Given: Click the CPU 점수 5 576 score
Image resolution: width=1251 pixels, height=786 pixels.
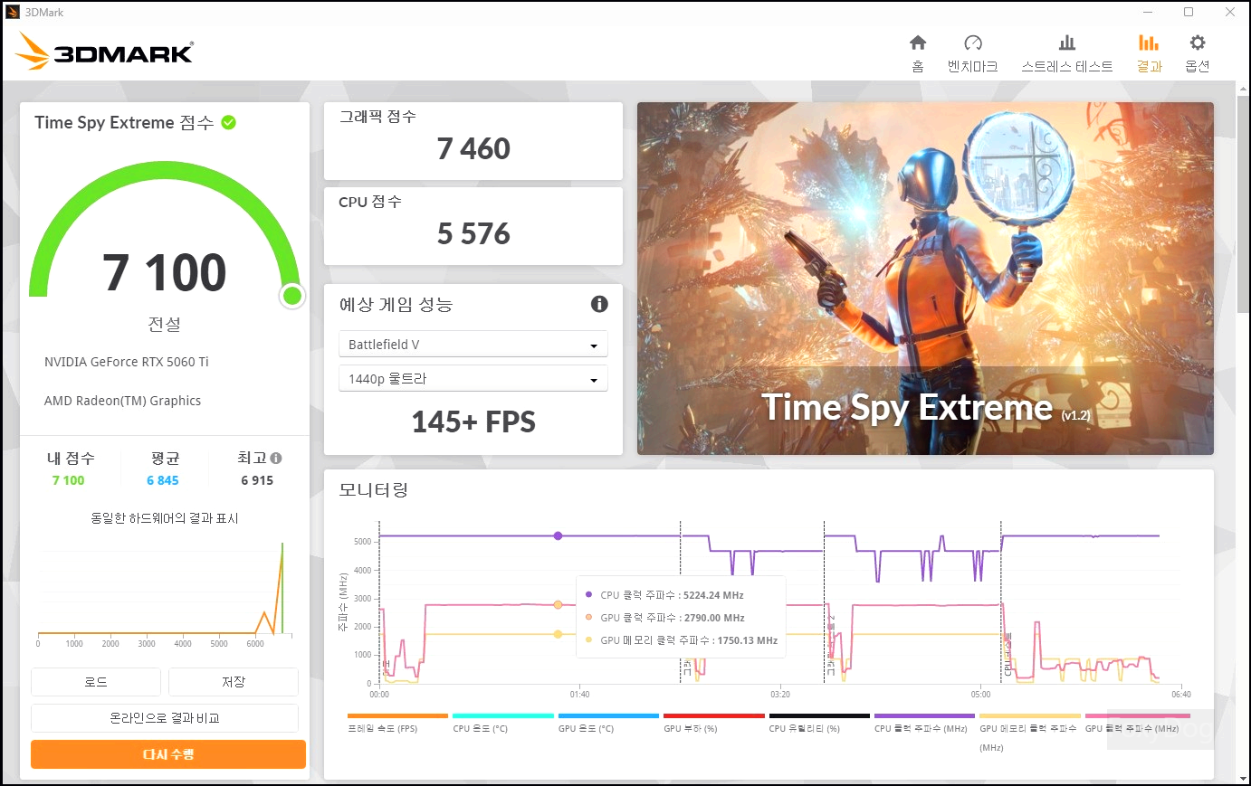Looking at the screenshot, I should (x=473, y=234).
